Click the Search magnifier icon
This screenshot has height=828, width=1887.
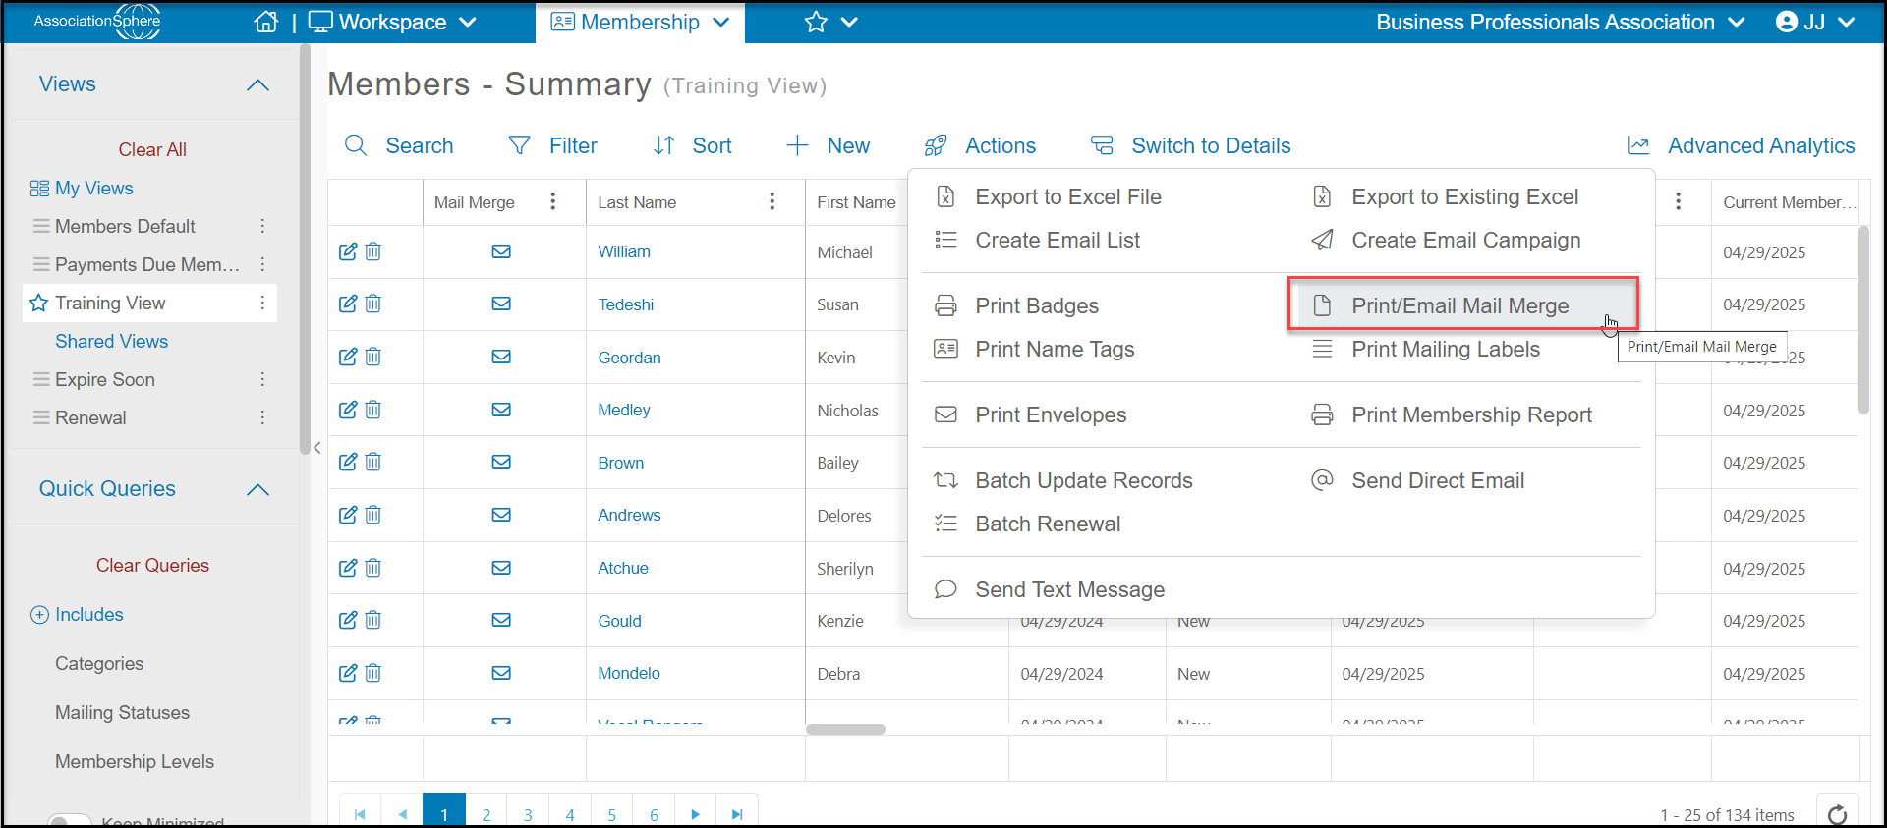pos(356,145)
